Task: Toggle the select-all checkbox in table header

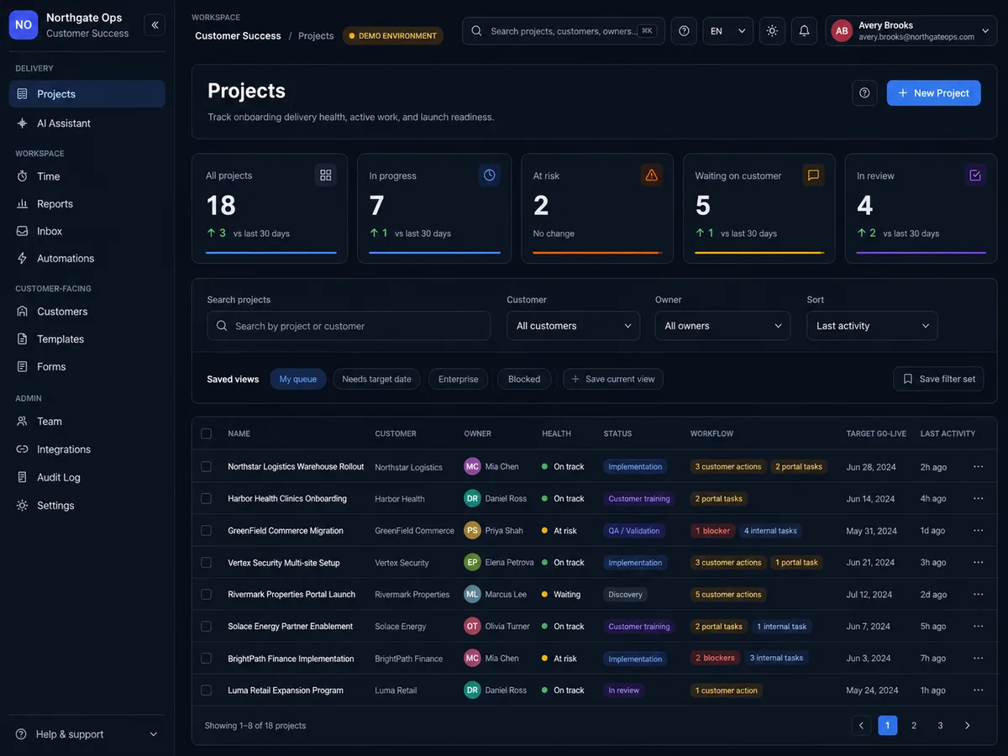Action: coord(206,433)
